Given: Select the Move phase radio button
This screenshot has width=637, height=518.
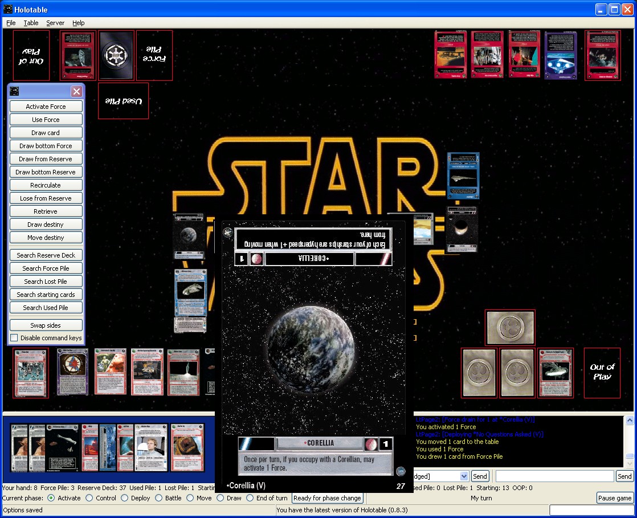Looking at the screenshot, I should pos(190,497).
